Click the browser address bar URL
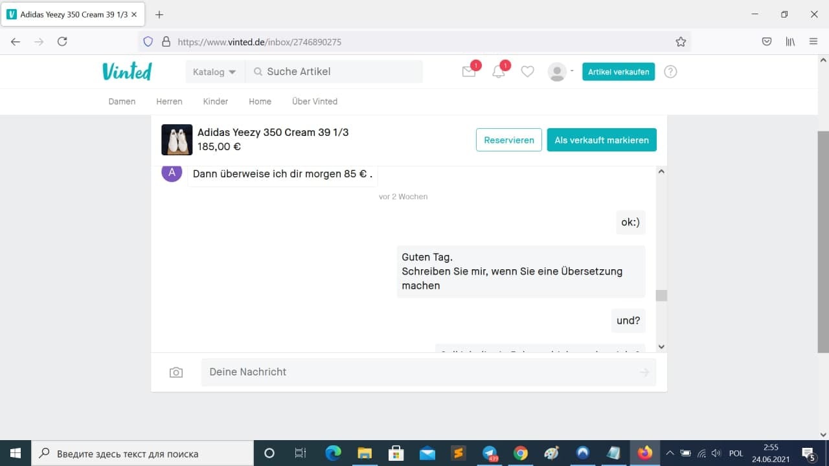This screenshot has width=829, height=466. point(259,42)
